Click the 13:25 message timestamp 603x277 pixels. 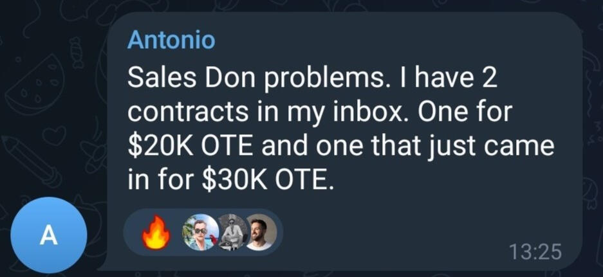(x=535, y=251)
